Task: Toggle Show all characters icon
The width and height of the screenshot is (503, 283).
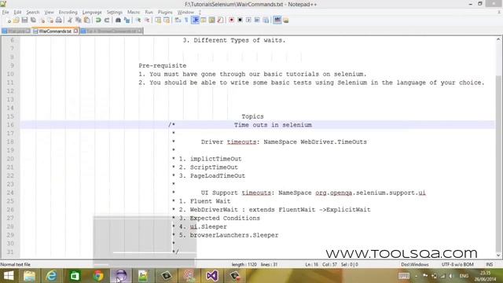Action: tap(186, 20)
